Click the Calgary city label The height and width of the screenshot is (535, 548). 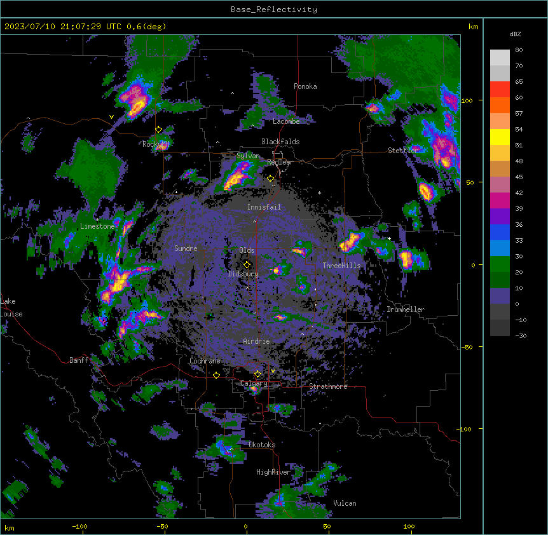pos(254,383)
